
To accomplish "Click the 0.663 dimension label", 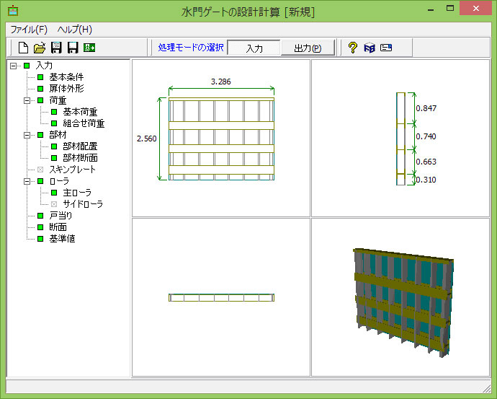I will (x=426, y=162).
